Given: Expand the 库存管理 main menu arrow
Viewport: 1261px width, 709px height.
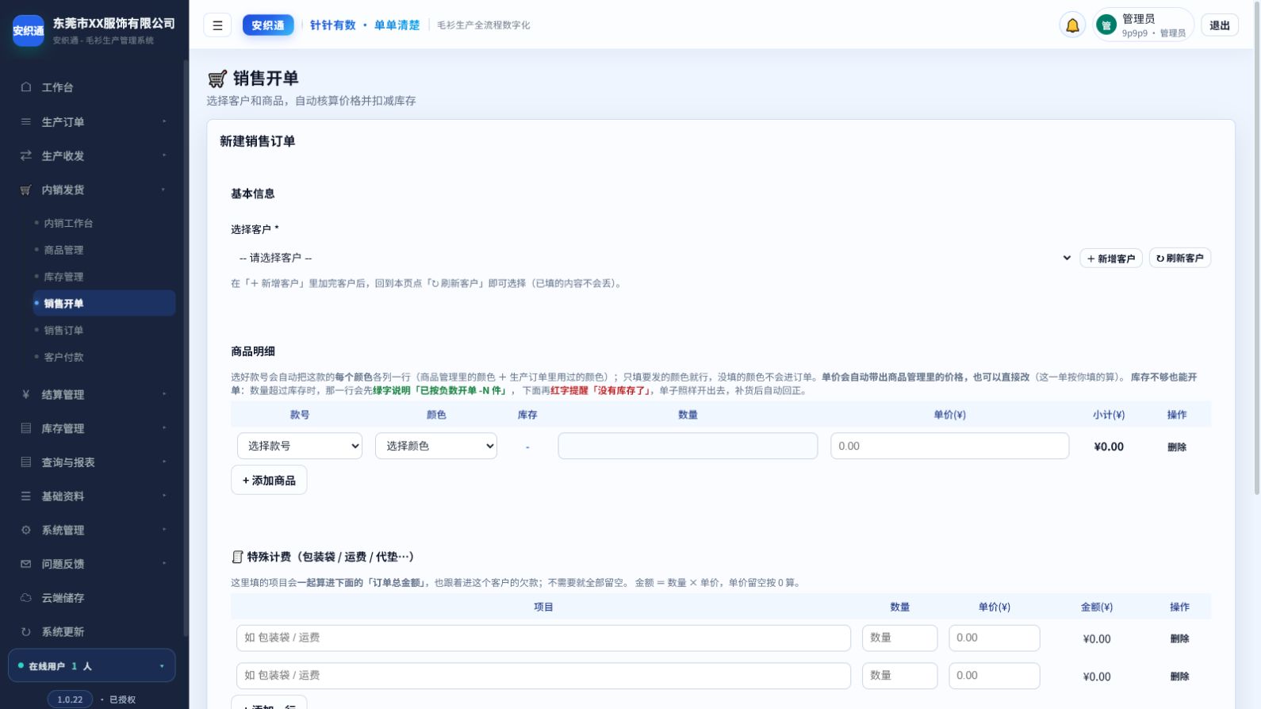Looking at the screenshot, I should [164, 428].
